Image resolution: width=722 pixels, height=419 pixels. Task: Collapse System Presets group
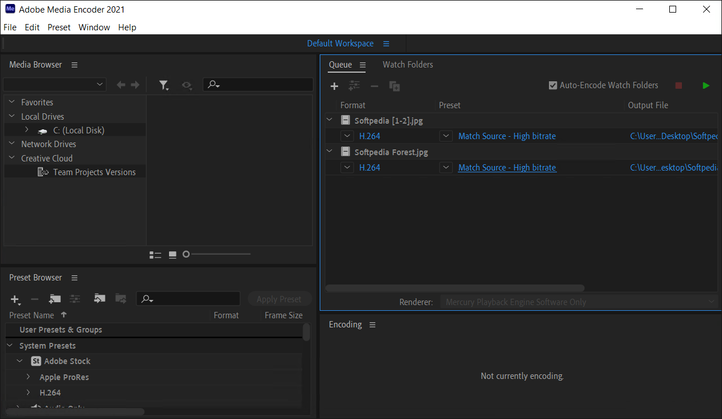pos(10,346)
